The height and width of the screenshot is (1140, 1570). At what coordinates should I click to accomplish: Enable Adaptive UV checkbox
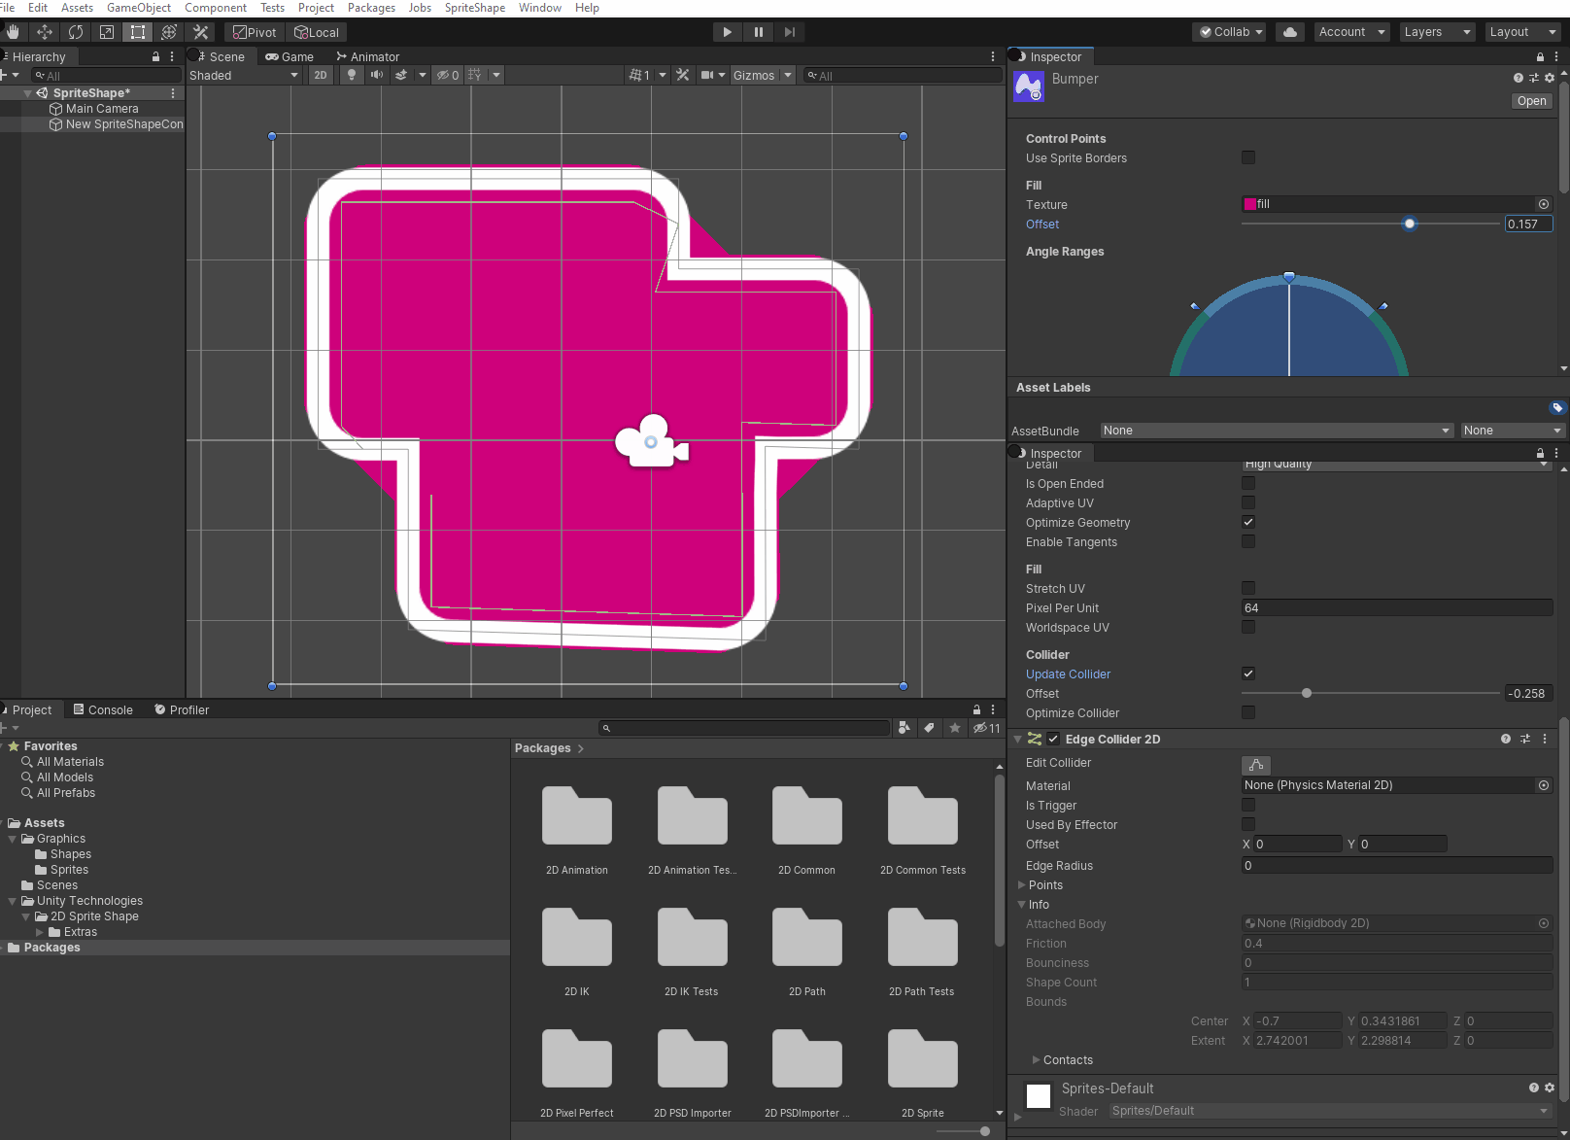1248,502
